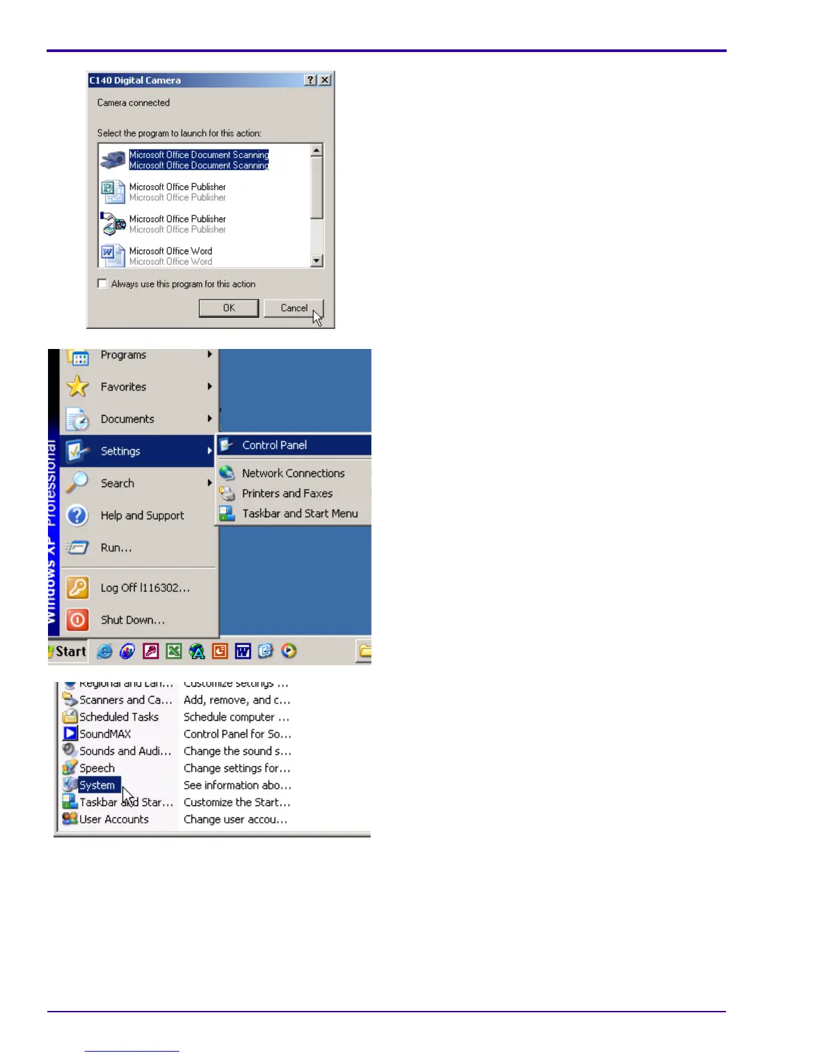Launch Windows Media Player from quick launch
Screen dimensions: 816x1057
[x=289, y=651]
